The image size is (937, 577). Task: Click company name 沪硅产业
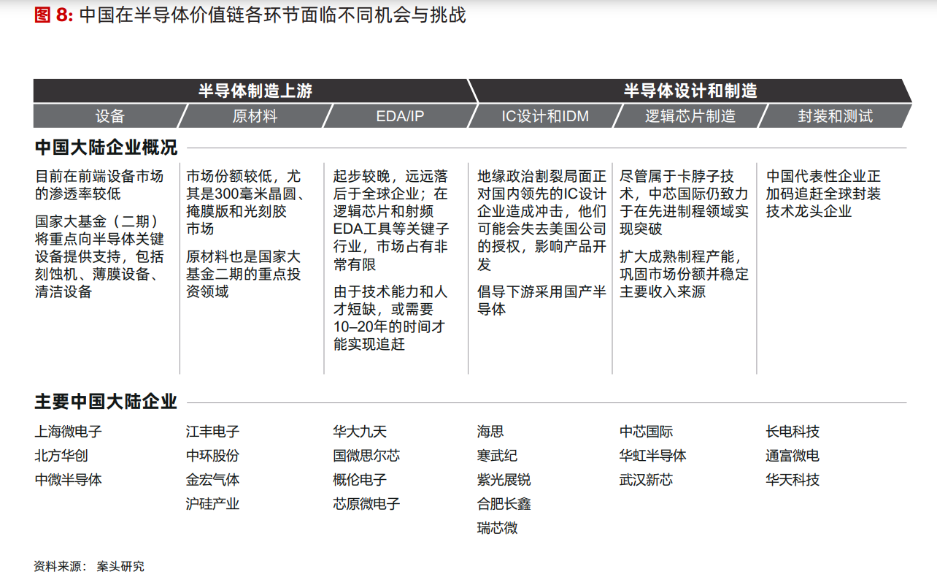tap(212, 504)
